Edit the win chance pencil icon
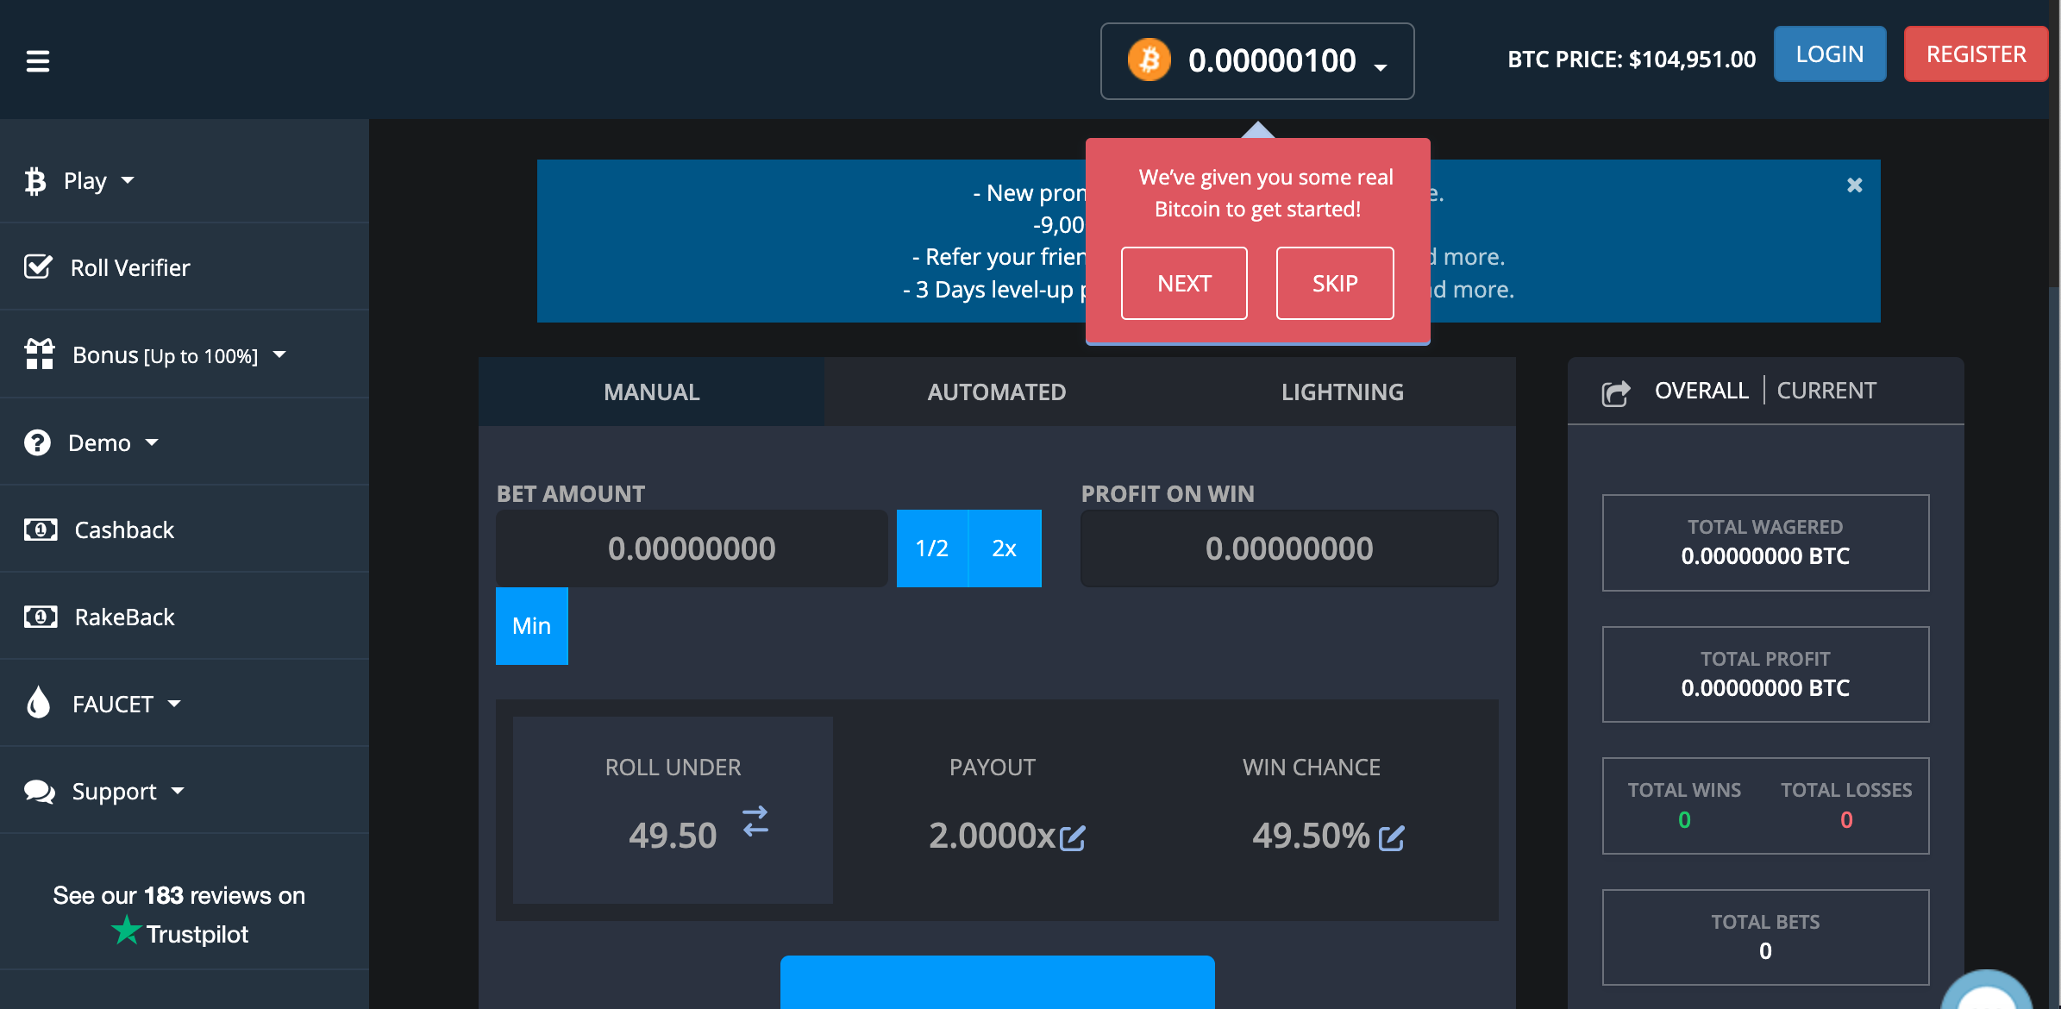This screenshot has height=1009, width=2061. tap(1391, 838)
